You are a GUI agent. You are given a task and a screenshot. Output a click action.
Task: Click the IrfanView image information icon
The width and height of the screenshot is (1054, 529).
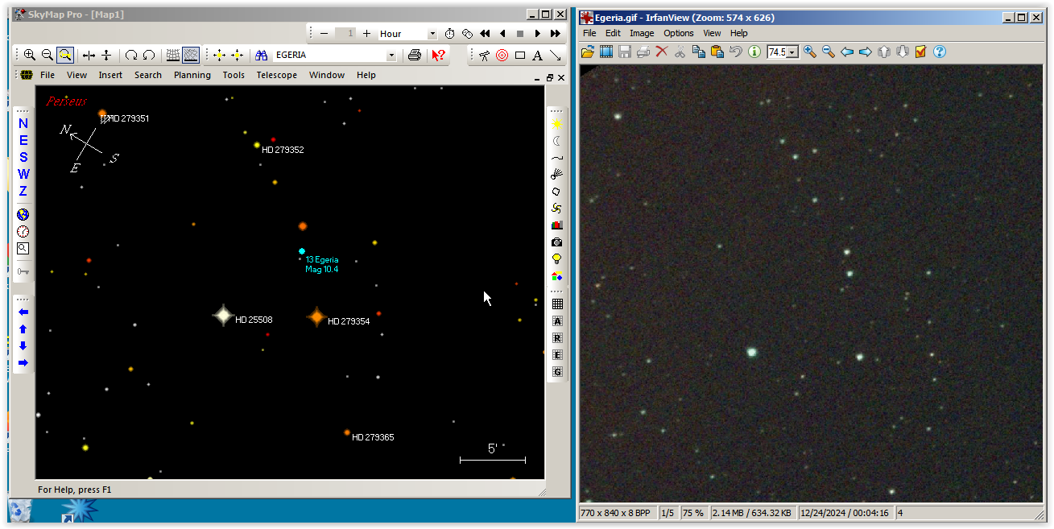pos(754,52)
